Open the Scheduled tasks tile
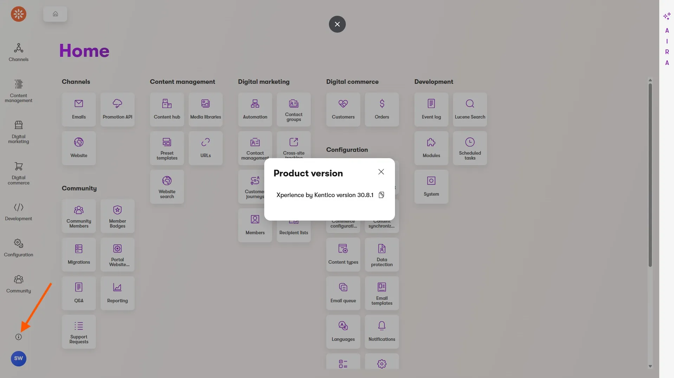This screenshot has height=378, width=674. pos(470,148)
